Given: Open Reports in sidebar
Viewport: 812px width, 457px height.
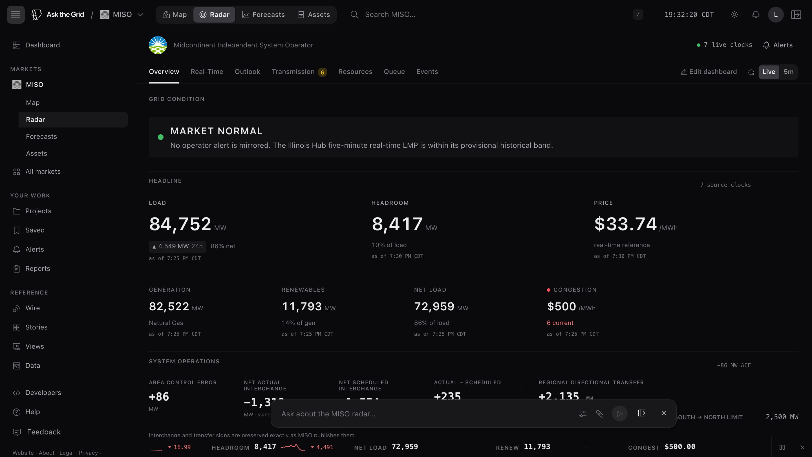Looking at the screenshot, I should click(x=68, y=269).
